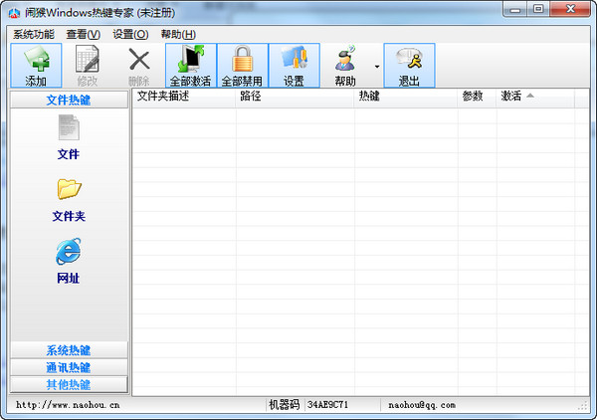This screenshot has height=420, width=597.
Task: Disable all hotkeys with 全部禁用 lock
Action: [x=243, y=65]
